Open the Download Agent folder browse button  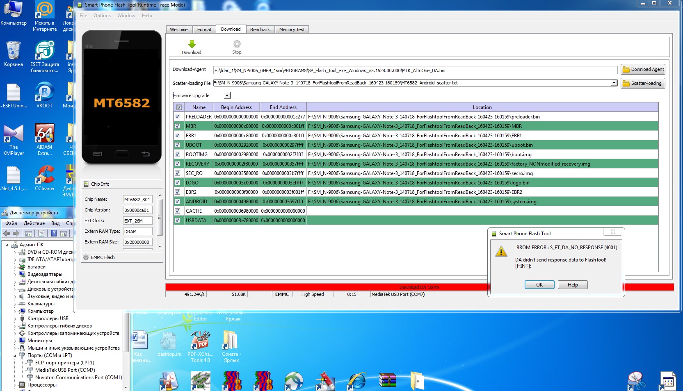coord(642,70)
